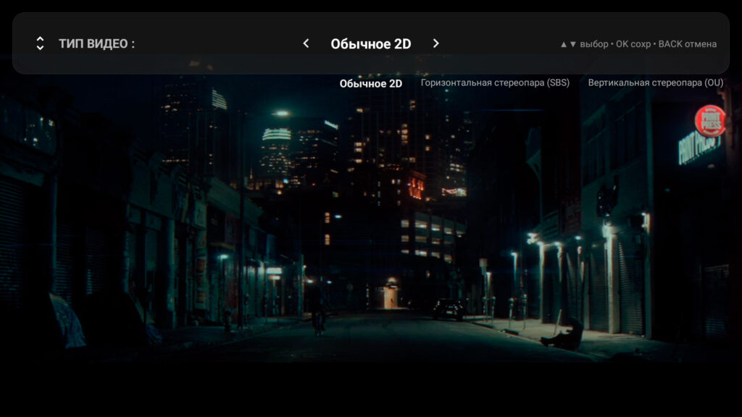Click the large Обычное 2D value in the bar

(370, 43)
